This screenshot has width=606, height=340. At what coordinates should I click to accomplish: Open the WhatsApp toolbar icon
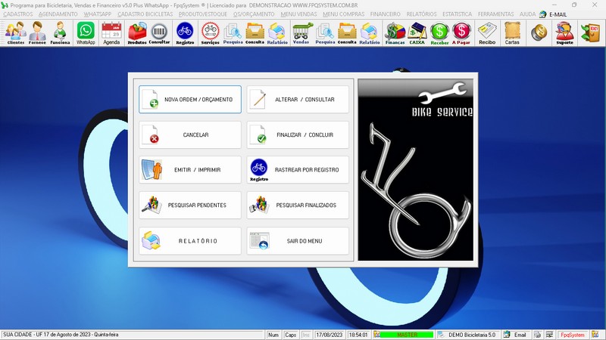pyautogui.click(x=86, y=32)
